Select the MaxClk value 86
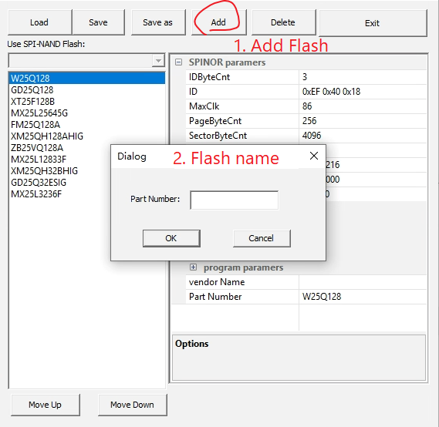439x427 pixels. coord(363,106)
